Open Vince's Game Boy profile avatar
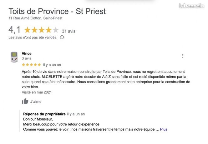The height and width of the screenshot is (144, 208). coord(14,57)
